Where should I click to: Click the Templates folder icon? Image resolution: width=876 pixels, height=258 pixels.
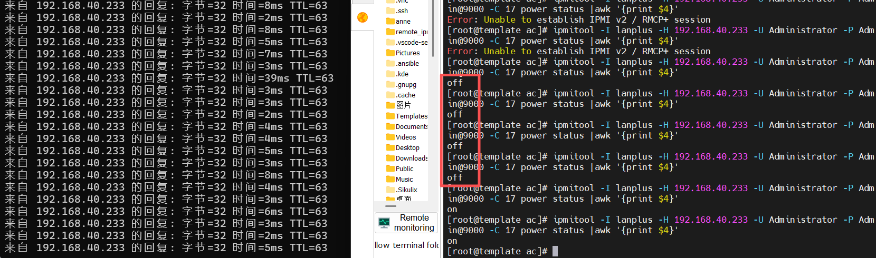click(391, 116)
